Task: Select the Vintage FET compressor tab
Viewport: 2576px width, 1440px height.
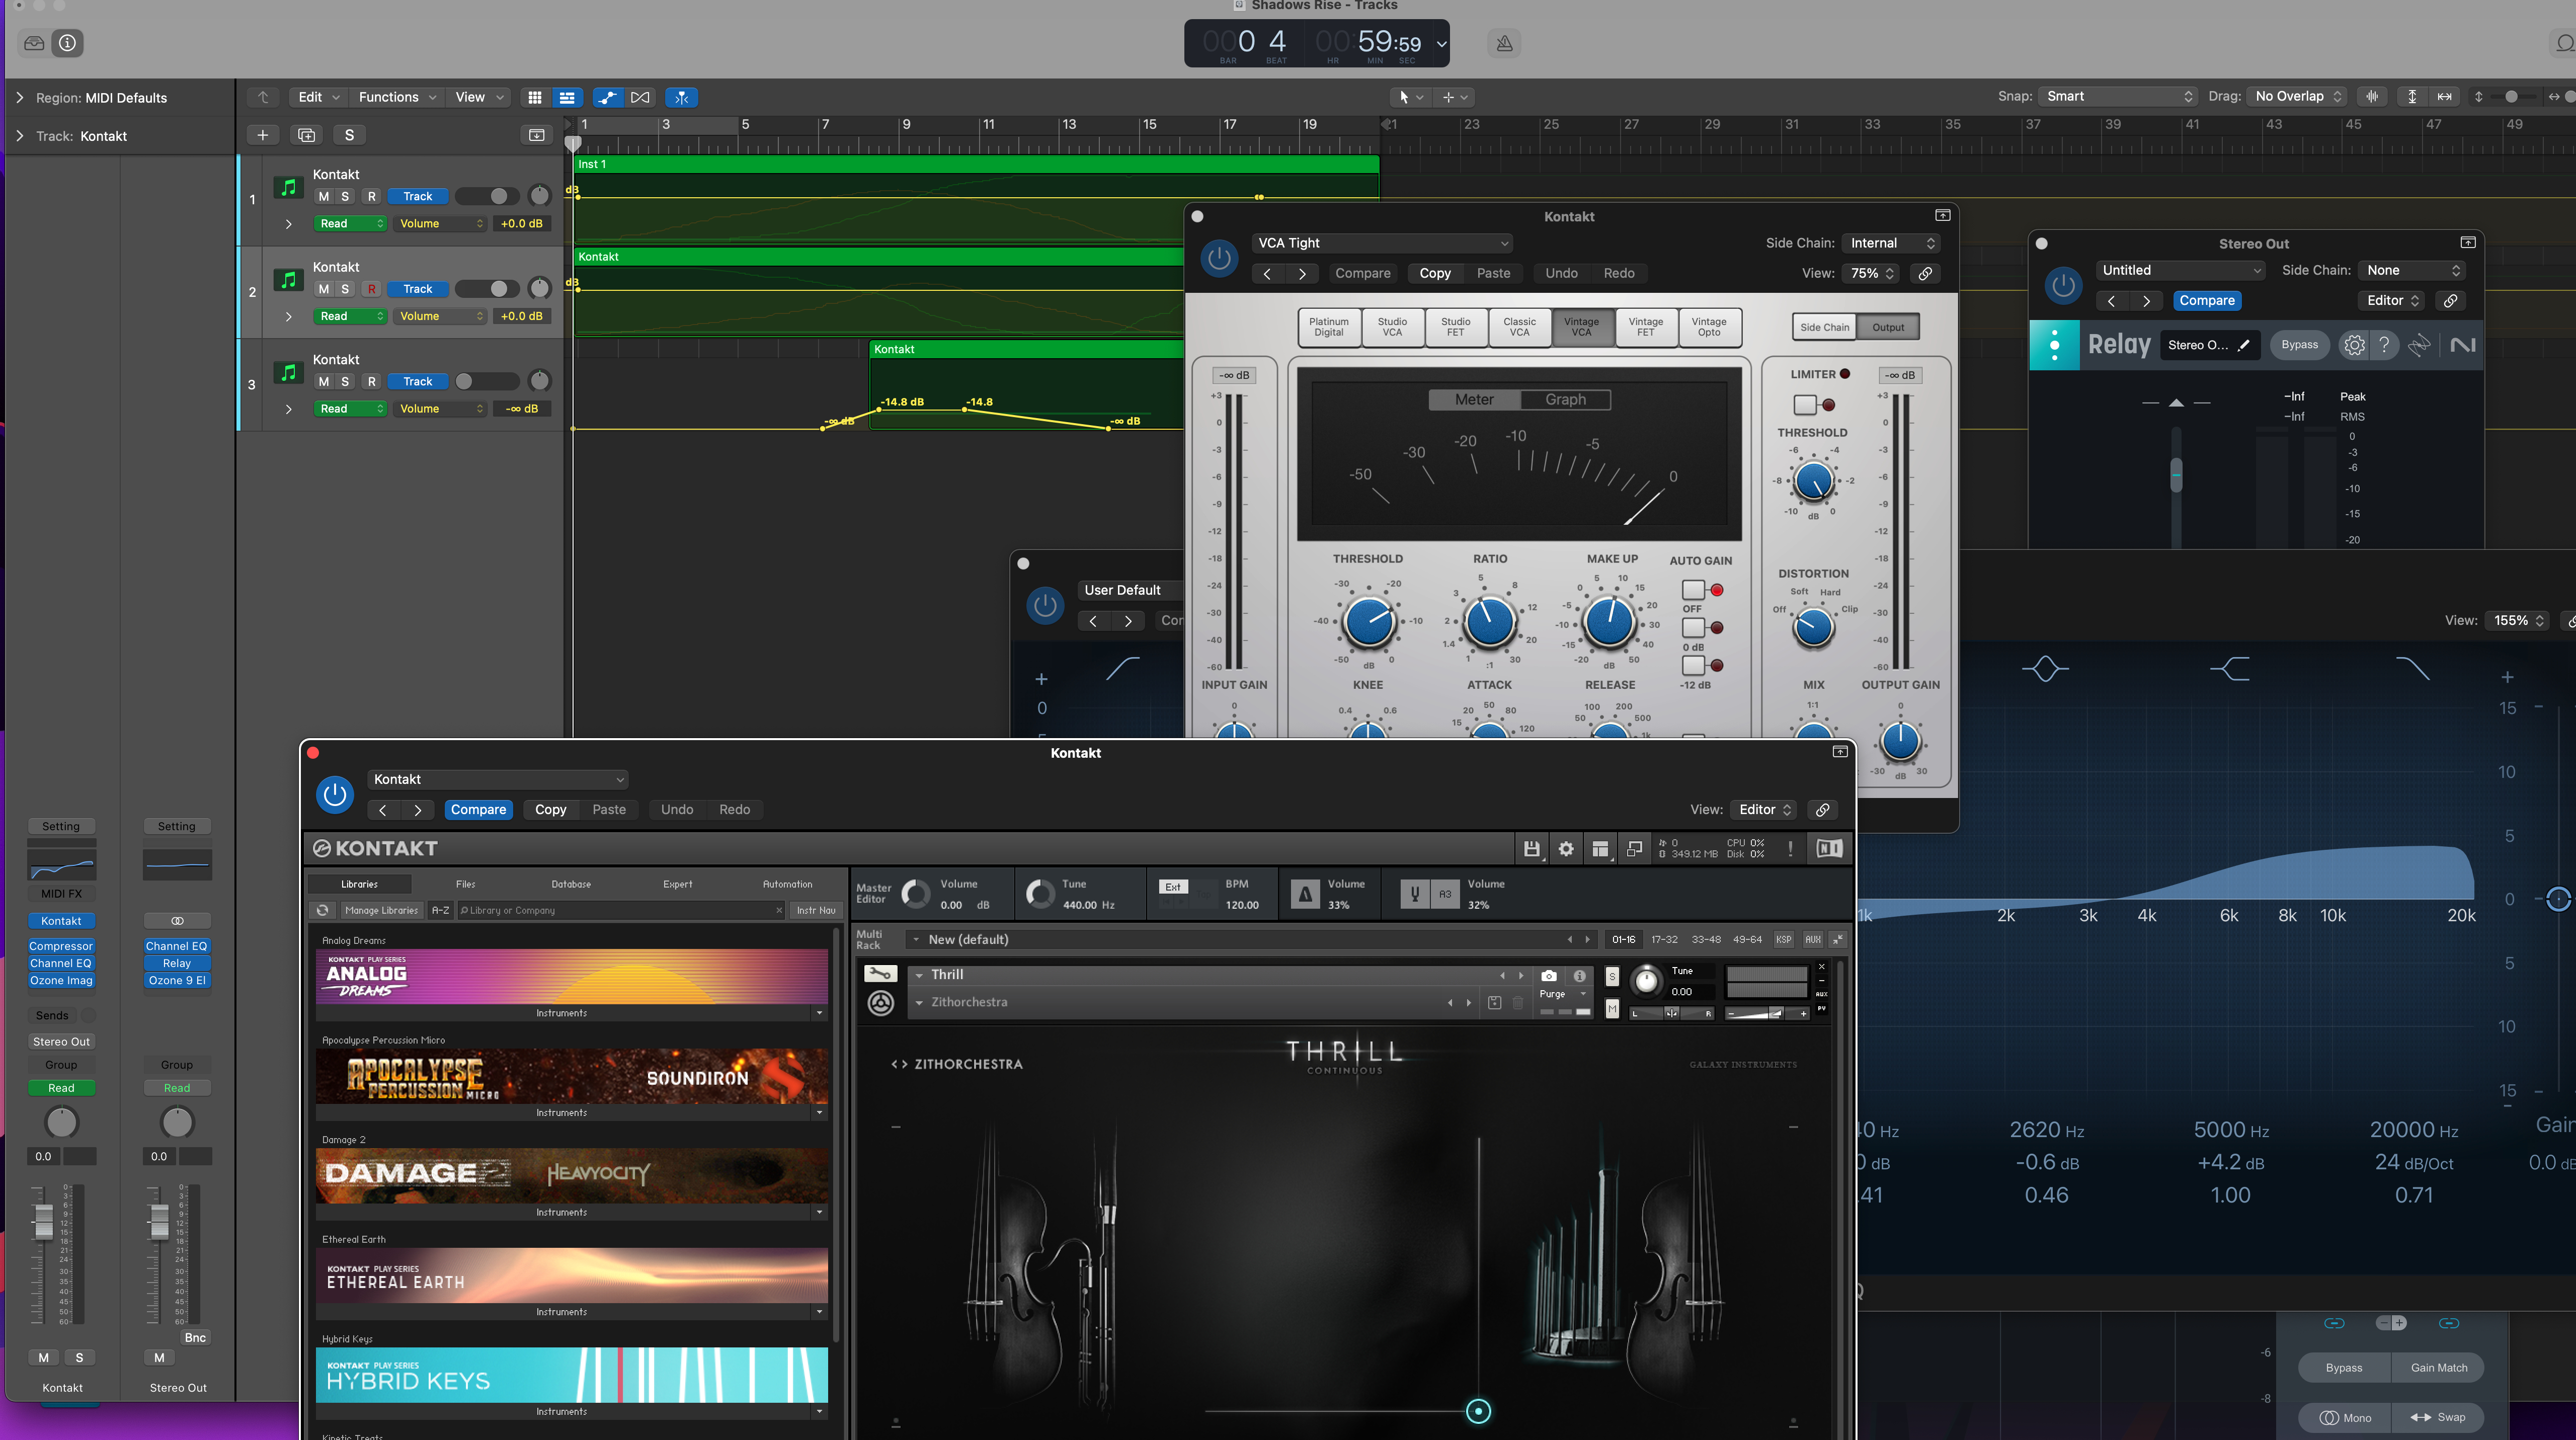Action: pyautogui.click(x=1645, y=327)
